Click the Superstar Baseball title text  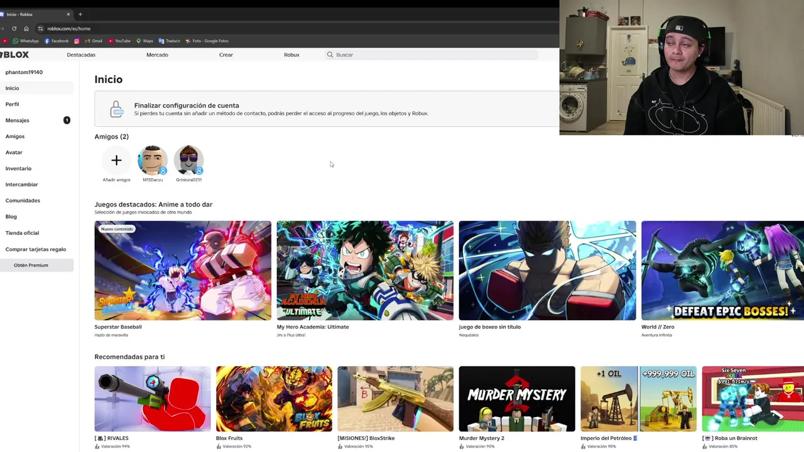point(118,326)
